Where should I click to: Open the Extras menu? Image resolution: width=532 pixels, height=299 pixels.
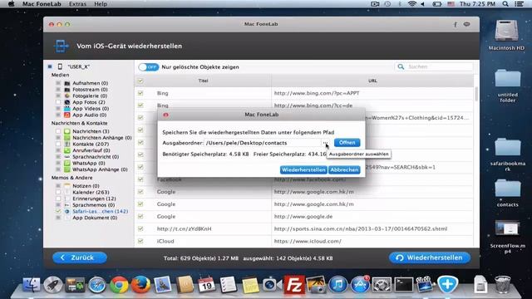click(77, 4)
